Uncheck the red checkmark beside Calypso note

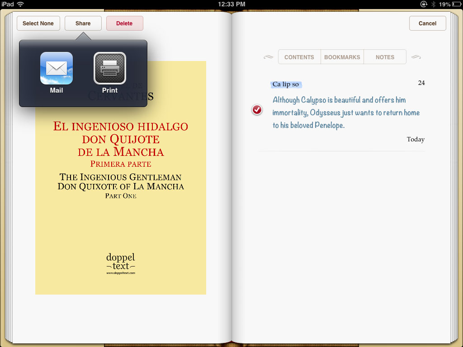(x=257, y=110)
